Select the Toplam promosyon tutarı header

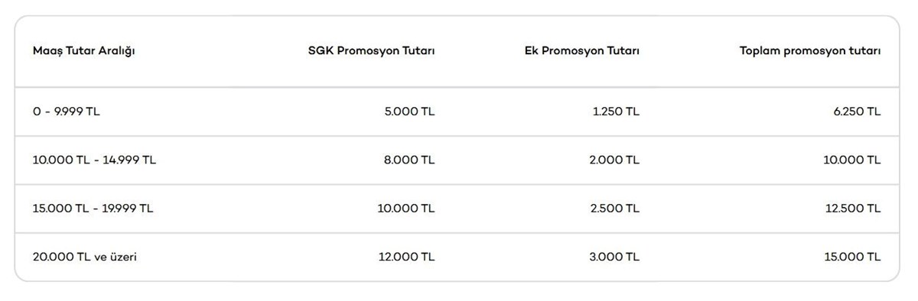pyautogui.click(x=810, y=51)
